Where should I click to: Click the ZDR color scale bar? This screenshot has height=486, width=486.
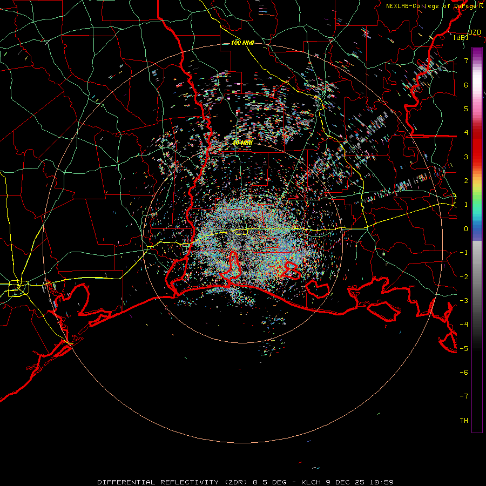pyautogui.click(x=477, y=240)
